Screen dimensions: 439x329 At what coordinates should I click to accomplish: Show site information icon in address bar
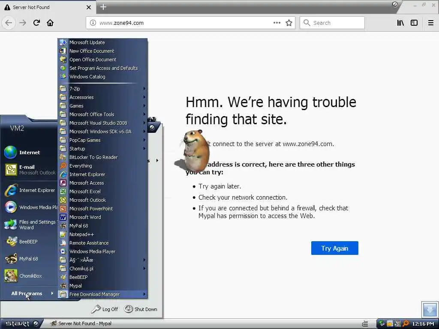click(x=93, y=23)
